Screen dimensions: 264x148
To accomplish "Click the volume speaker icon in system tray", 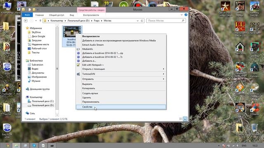I will point(238,146).
